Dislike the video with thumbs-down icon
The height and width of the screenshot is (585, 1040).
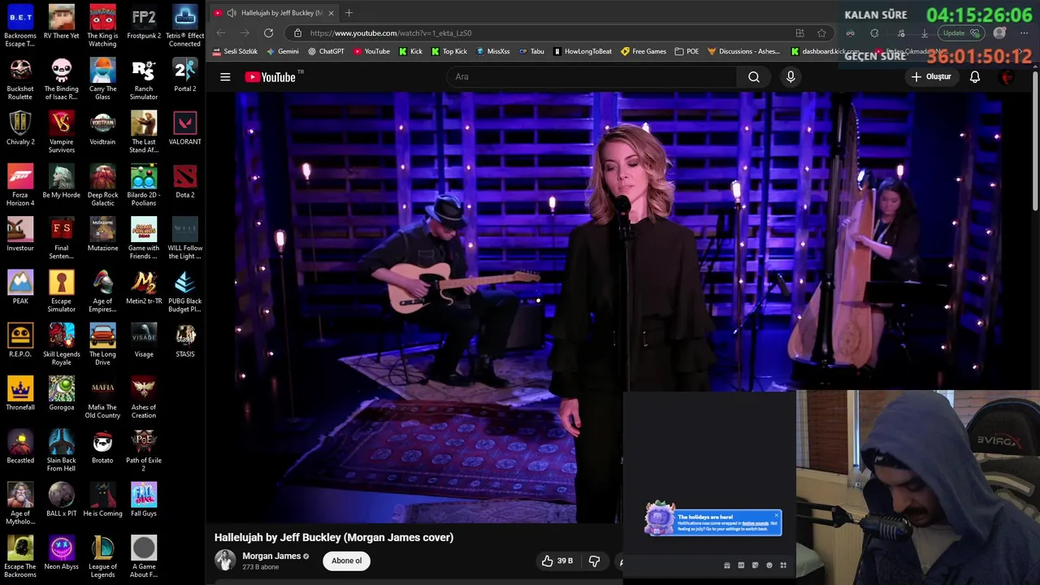click(x=594, y=561)
